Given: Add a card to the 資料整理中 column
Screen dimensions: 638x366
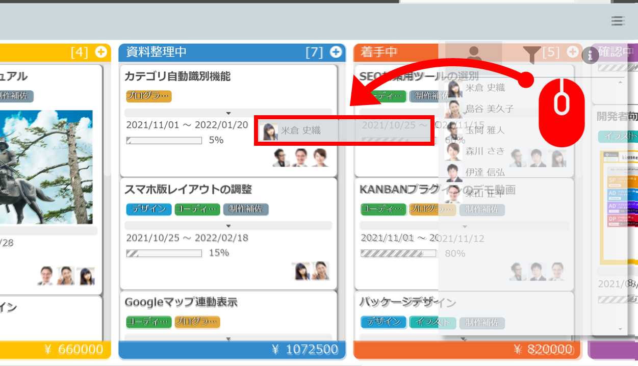Looking at the screenshot, I should pos(336,51).
